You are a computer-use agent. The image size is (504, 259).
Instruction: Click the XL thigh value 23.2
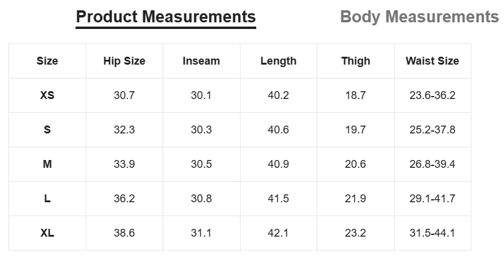[x=355, y=232]
